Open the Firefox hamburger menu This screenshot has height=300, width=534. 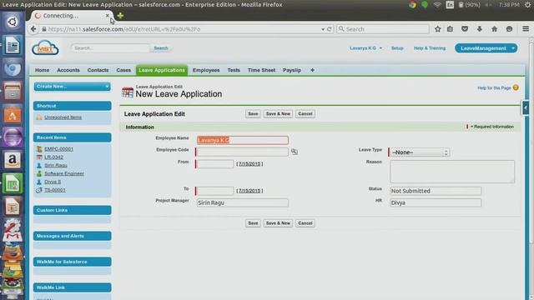click(x=526, y=29)
